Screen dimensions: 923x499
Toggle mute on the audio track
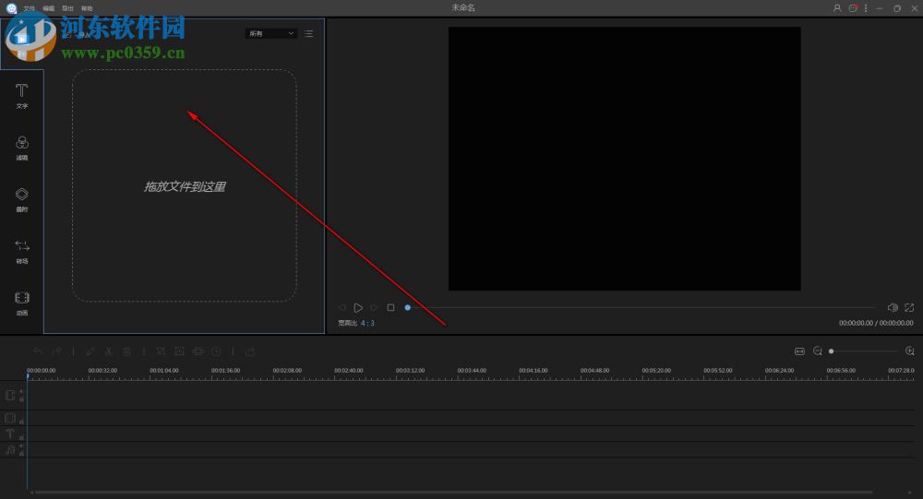coord(22,446)
